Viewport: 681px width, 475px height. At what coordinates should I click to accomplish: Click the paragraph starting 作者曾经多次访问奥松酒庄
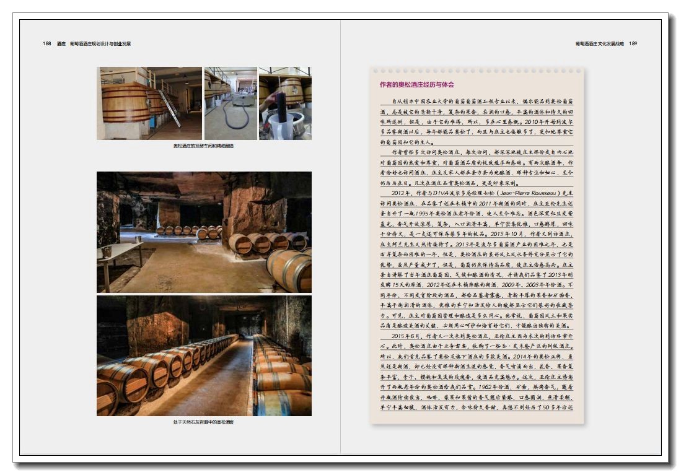click(477, 167)
